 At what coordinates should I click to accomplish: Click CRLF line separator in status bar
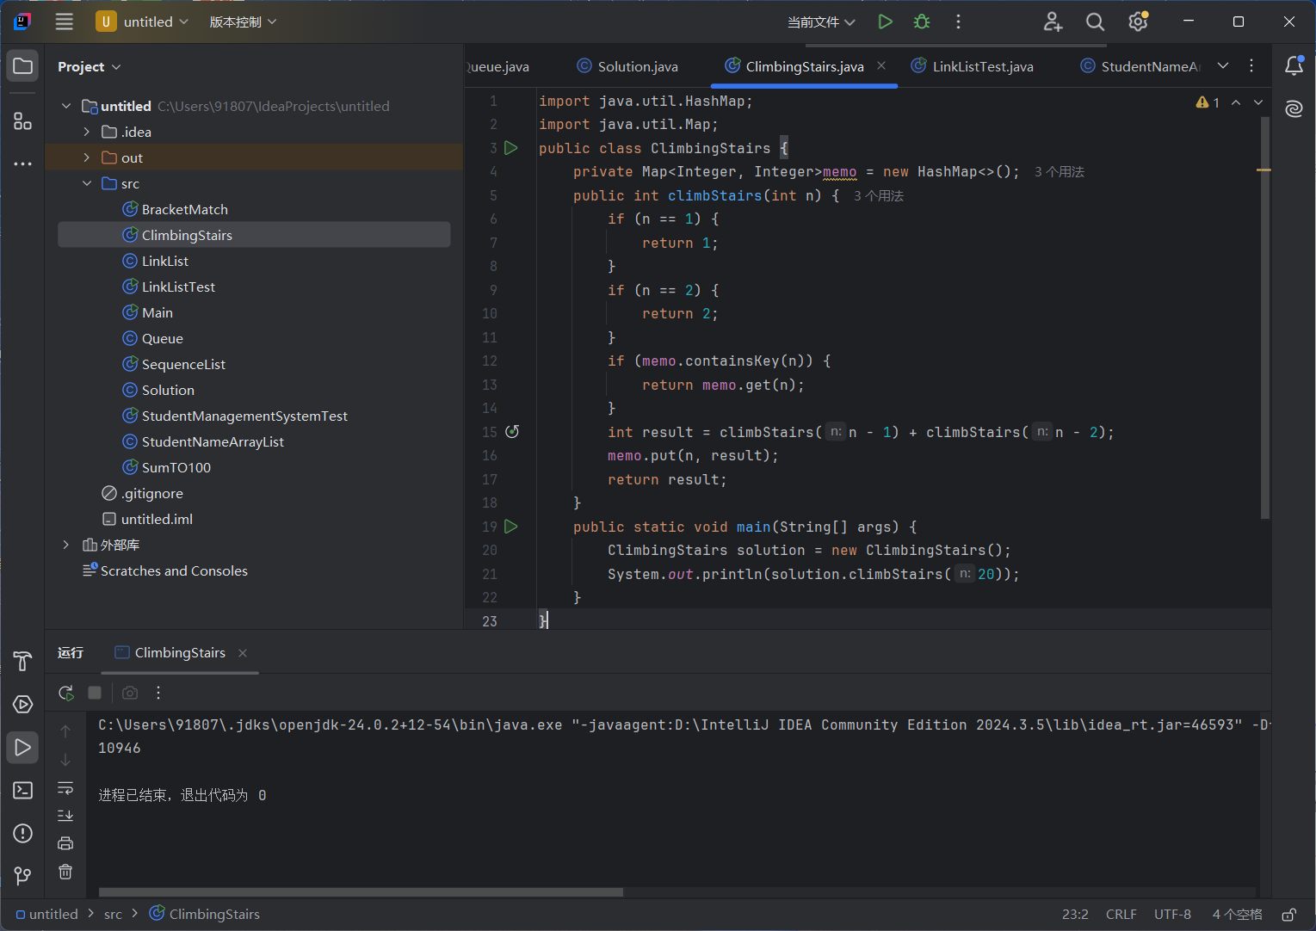(1121, 914)
